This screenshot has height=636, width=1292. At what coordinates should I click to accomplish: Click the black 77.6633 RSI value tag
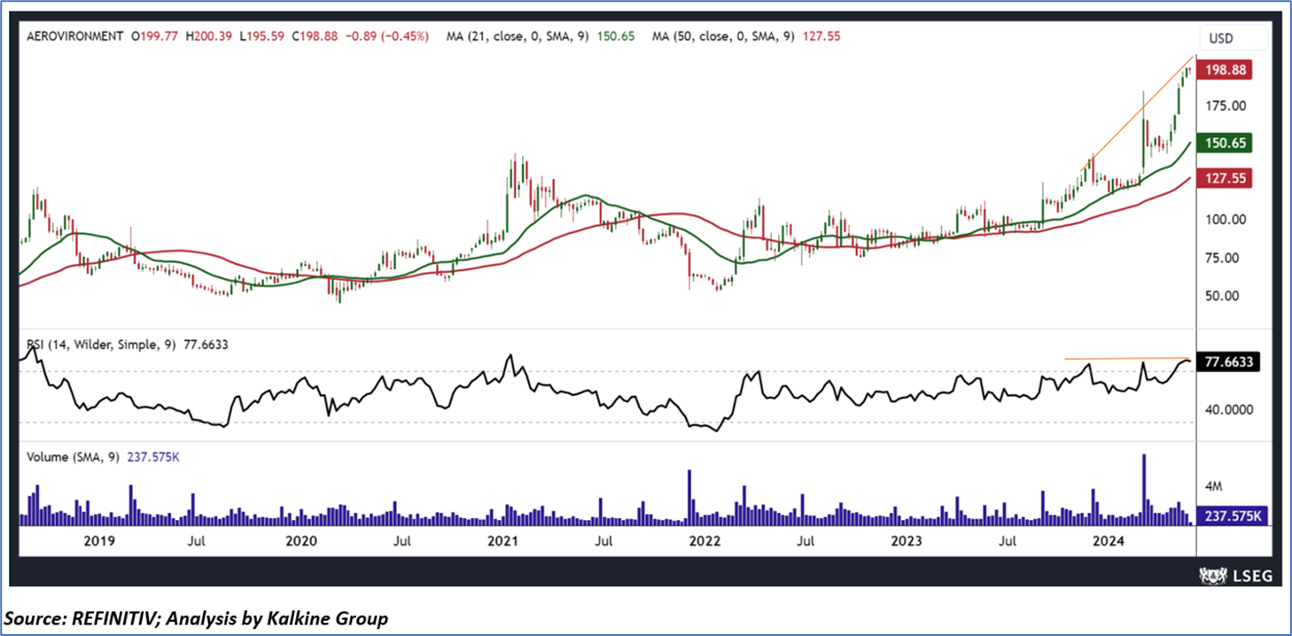1227,361
